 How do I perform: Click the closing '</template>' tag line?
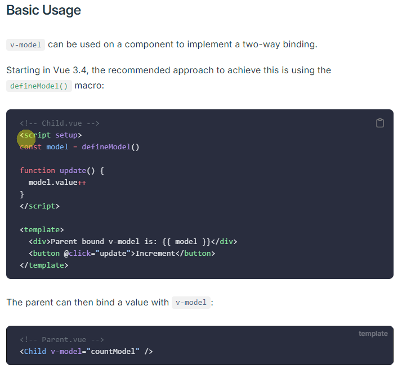[44, 265]
